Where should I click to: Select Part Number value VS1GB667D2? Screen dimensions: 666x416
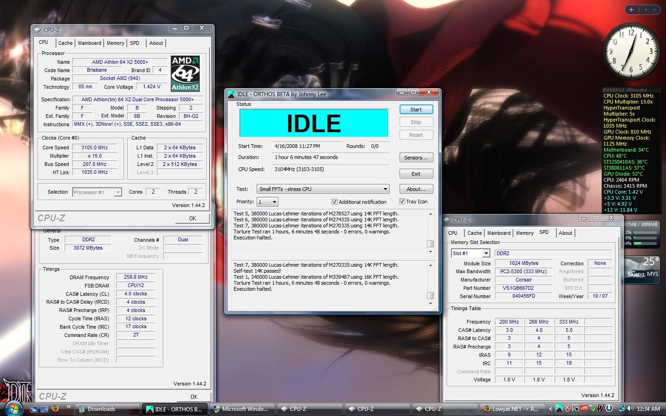pyautogui.click(x=524, y=288)
